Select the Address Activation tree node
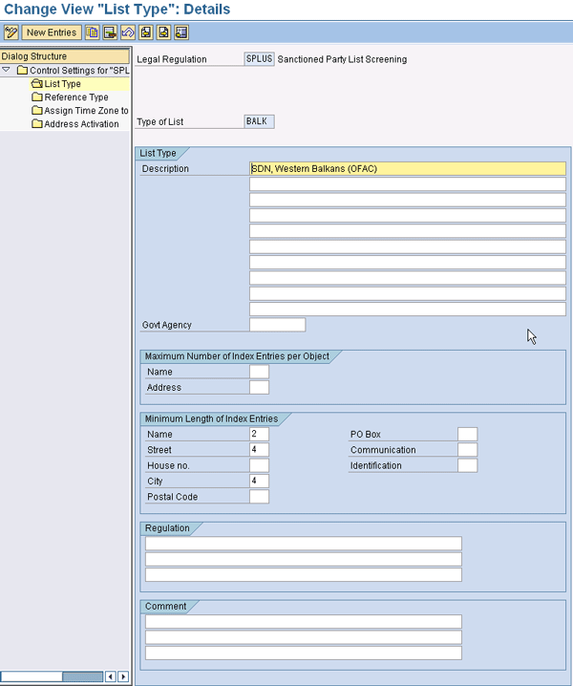This screenshot has width=573, height=686. (81, 124)
